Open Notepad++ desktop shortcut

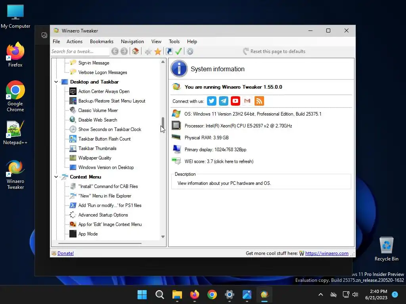click(x=15, y=132)
